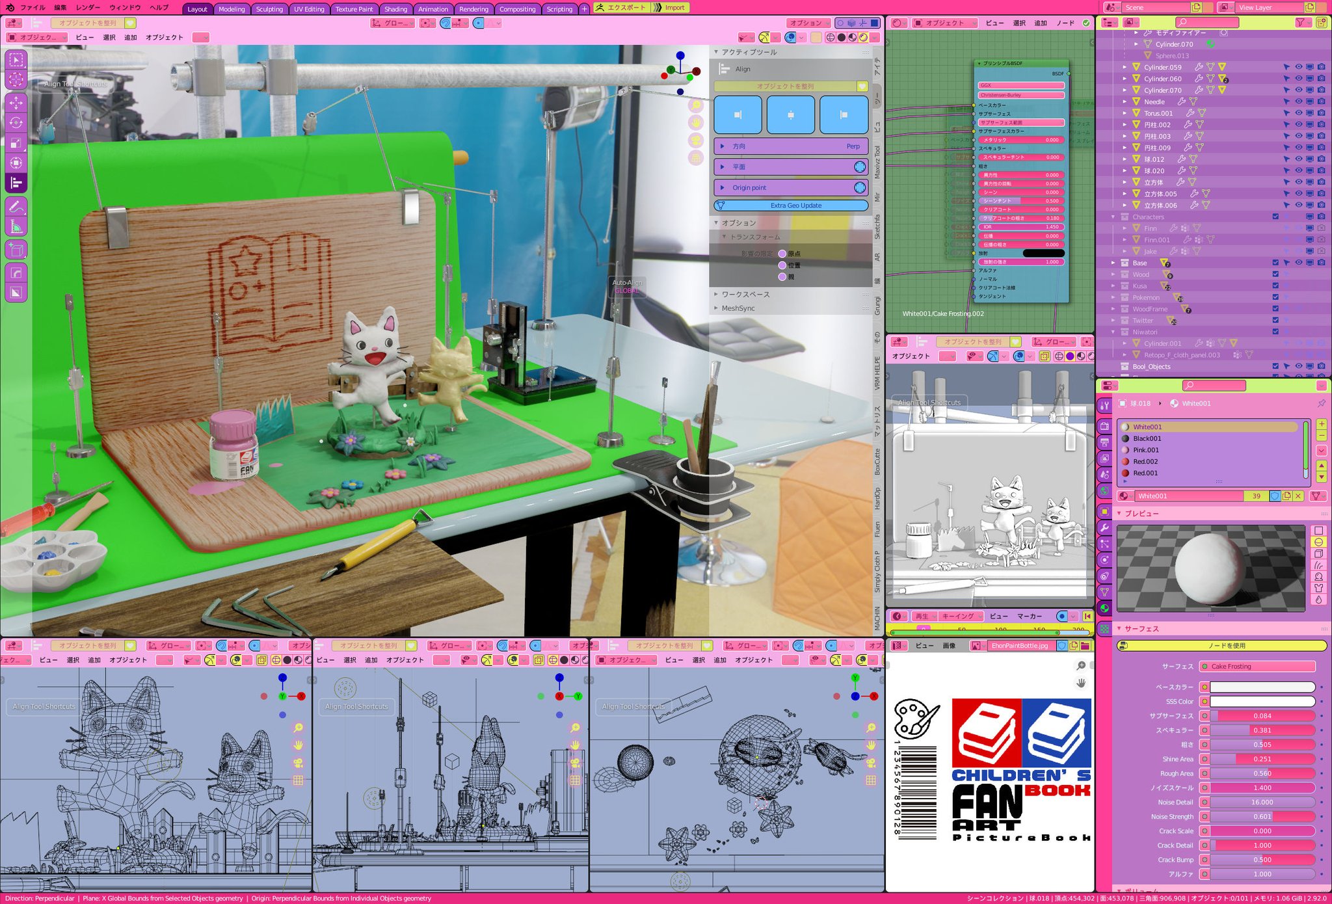
Task: Activate the Measure tool
Action: tap(16, 226)
